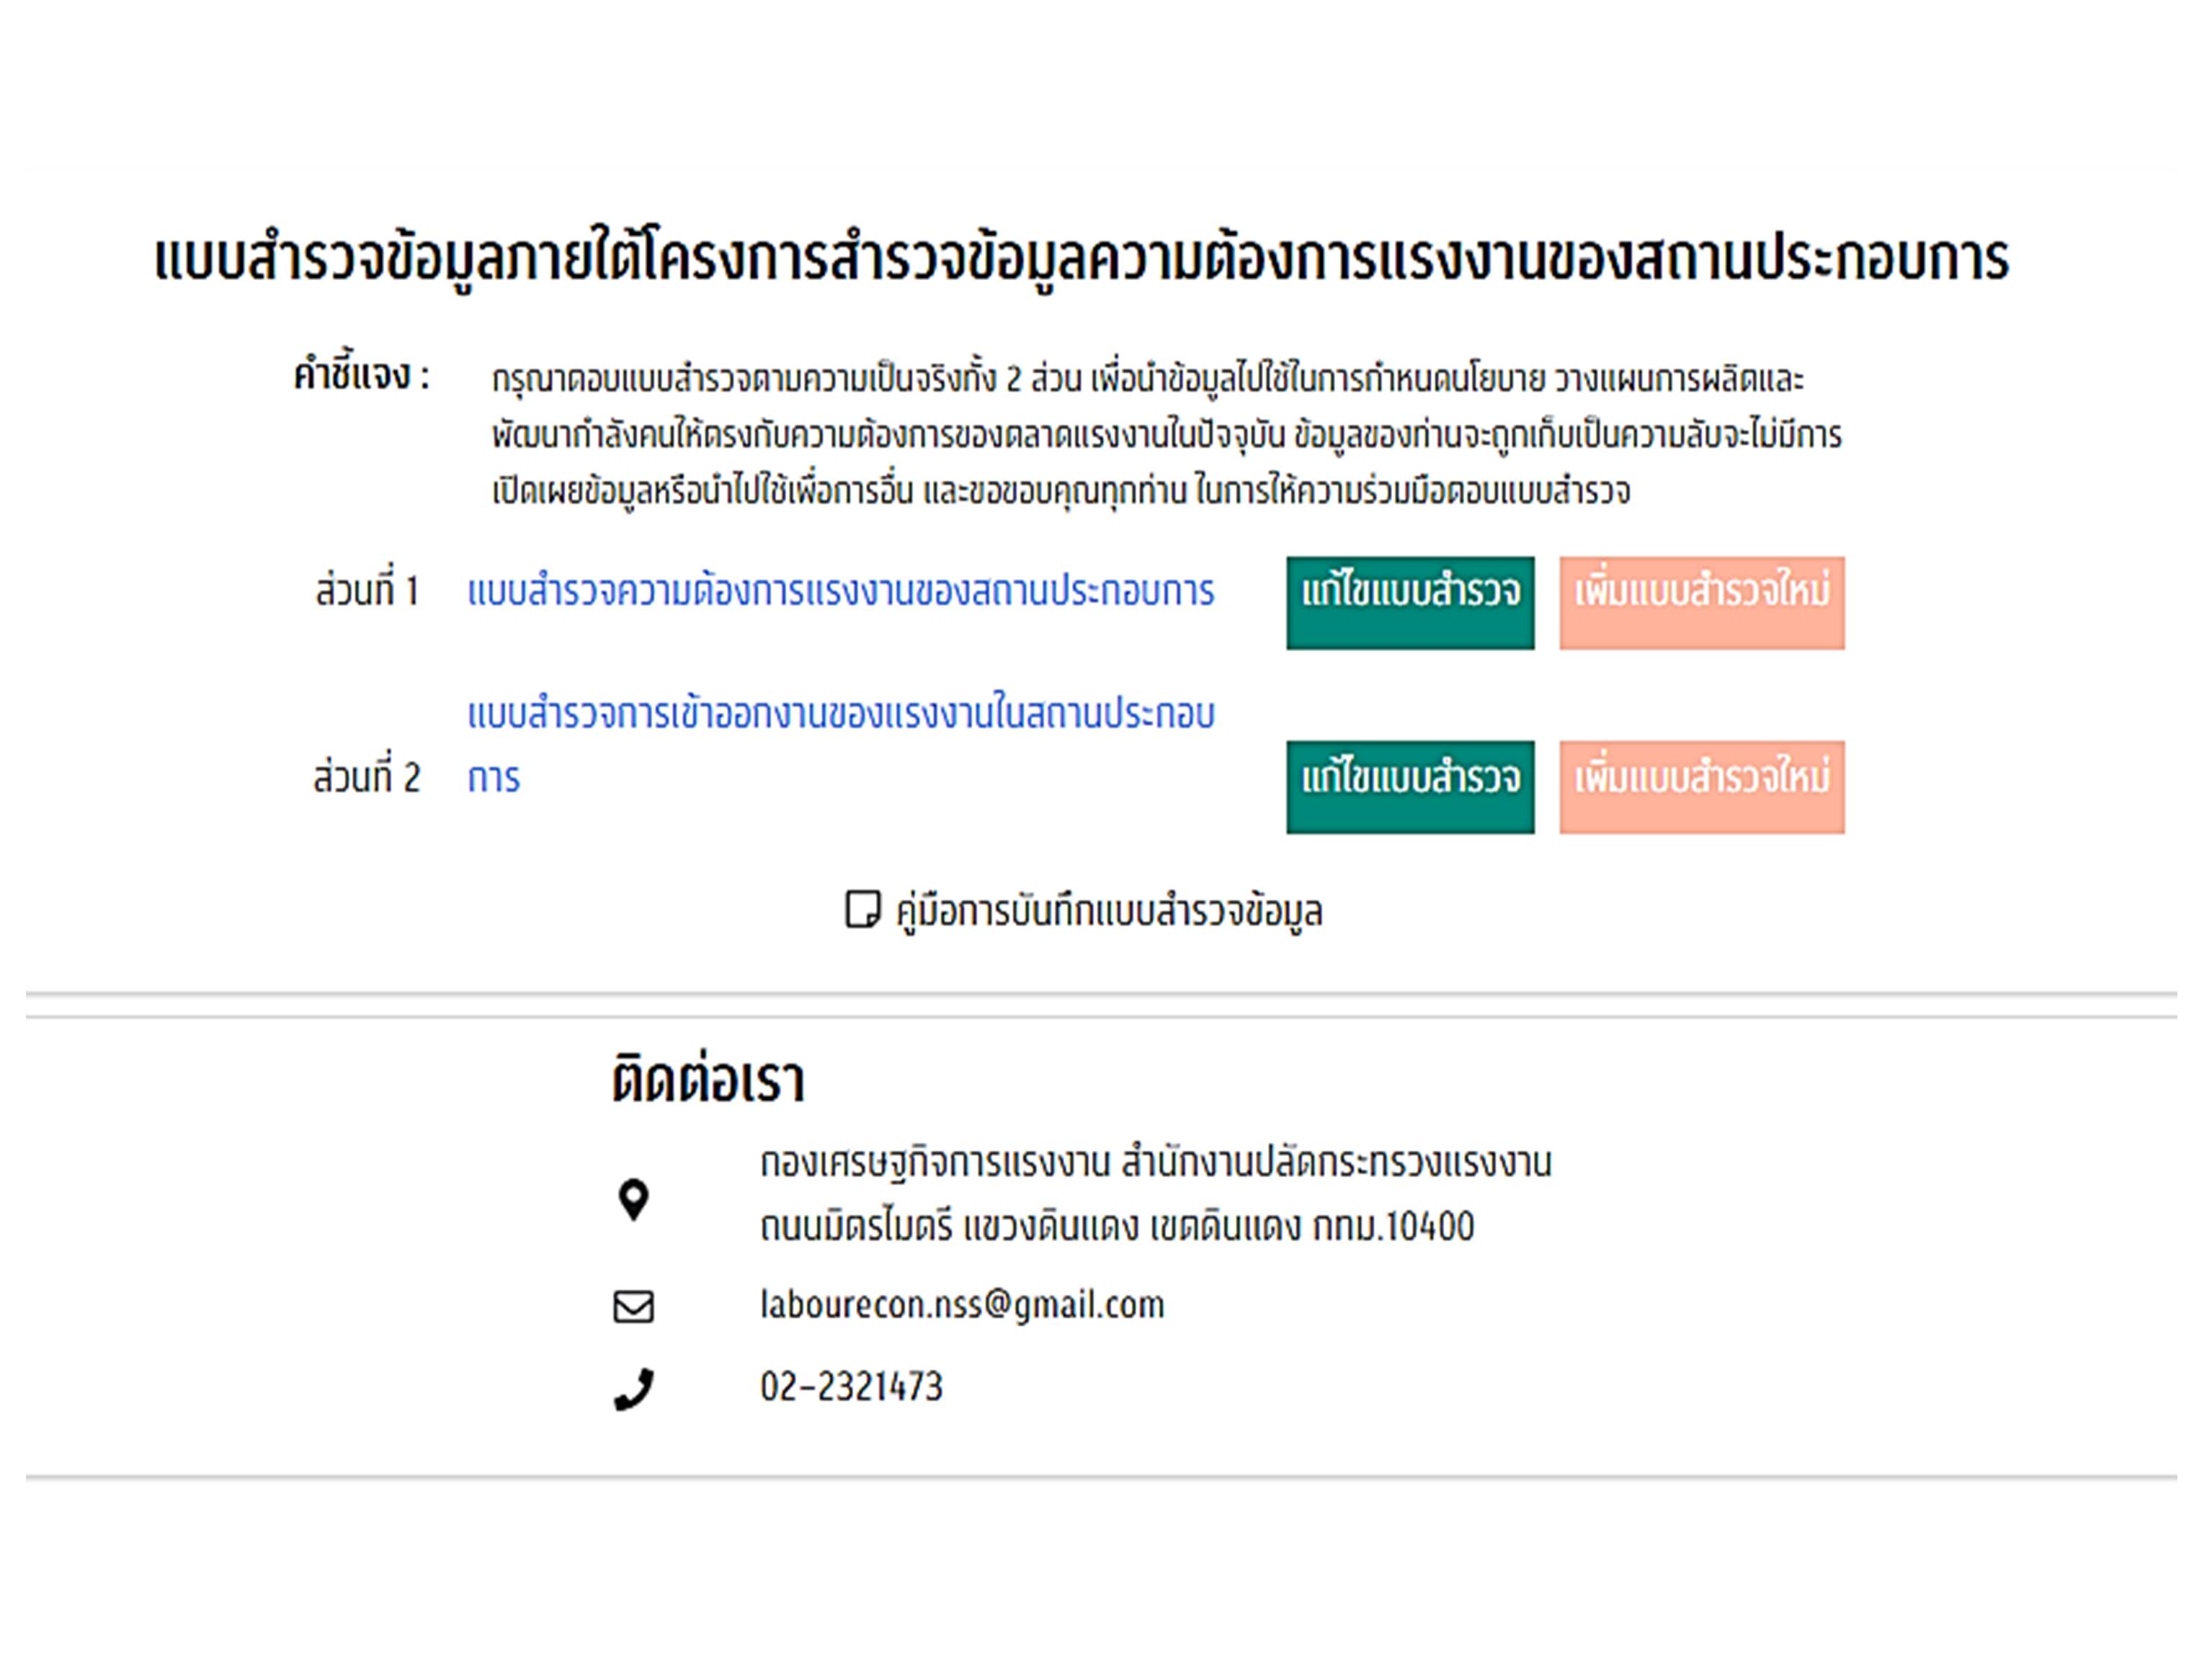Viewport: 2212px width, 1658px height.
Task: Open คู่มือการบันทึกแบบสำรวจข้อมูล manual link
Action: 1109,911
